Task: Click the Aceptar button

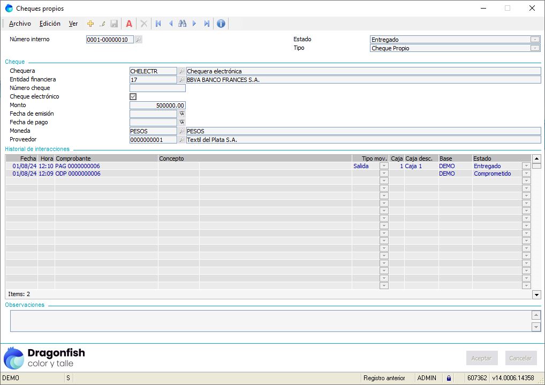Action: coord(482,358)
